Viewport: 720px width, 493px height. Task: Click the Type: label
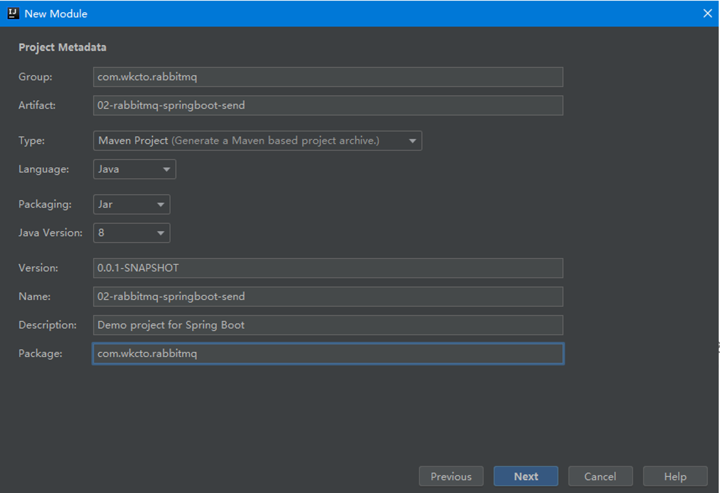click(x=31, y=140)
